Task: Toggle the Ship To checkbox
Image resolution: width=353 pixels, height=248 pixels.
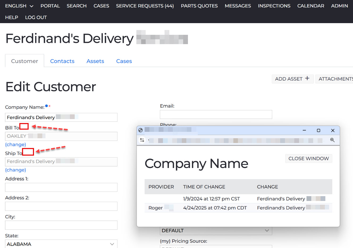Action: point(28,152)
